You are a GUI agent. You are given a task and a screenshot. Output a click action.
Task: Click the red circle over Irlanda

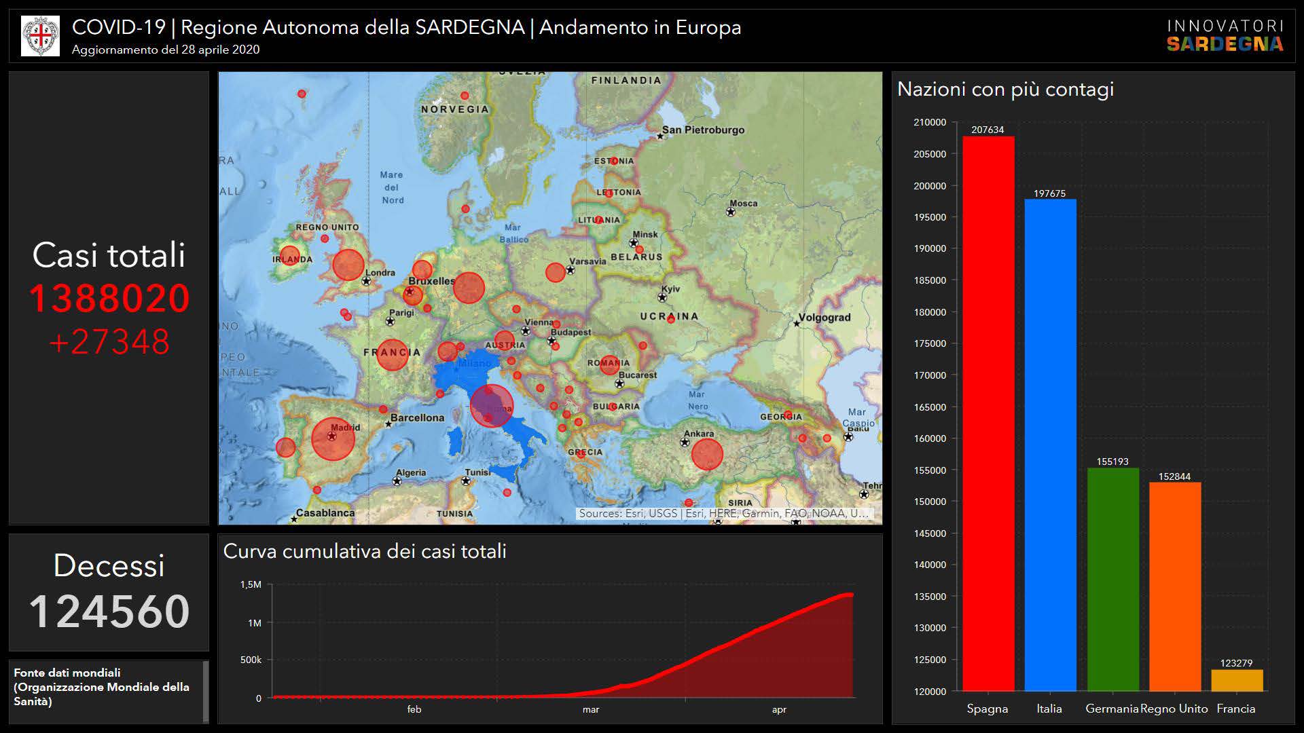click(290, 256)
